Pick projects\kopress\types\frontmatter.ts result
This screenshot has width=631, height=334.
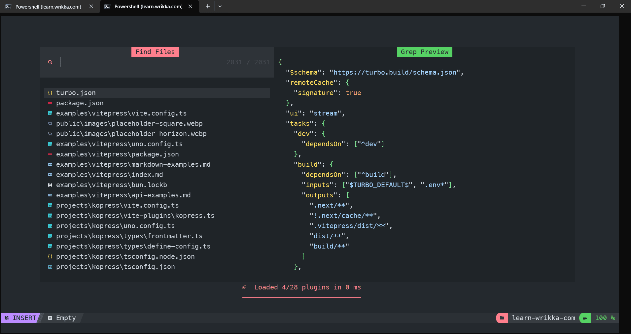(157, 236)
